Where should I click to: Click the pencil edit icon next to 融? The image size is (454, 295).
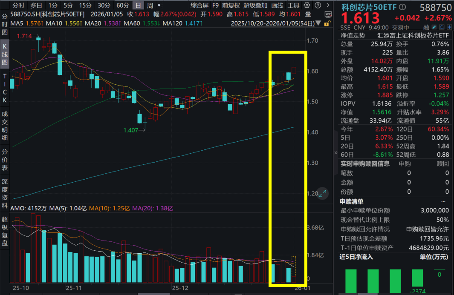[x=434, y=27]
